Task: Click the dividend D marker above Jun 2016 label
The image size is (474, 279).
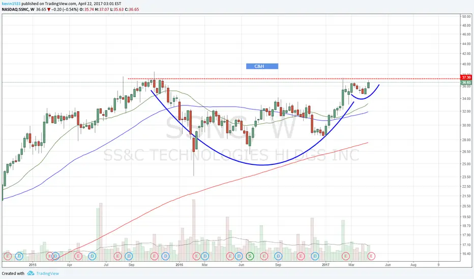Action: pos(239,256)
